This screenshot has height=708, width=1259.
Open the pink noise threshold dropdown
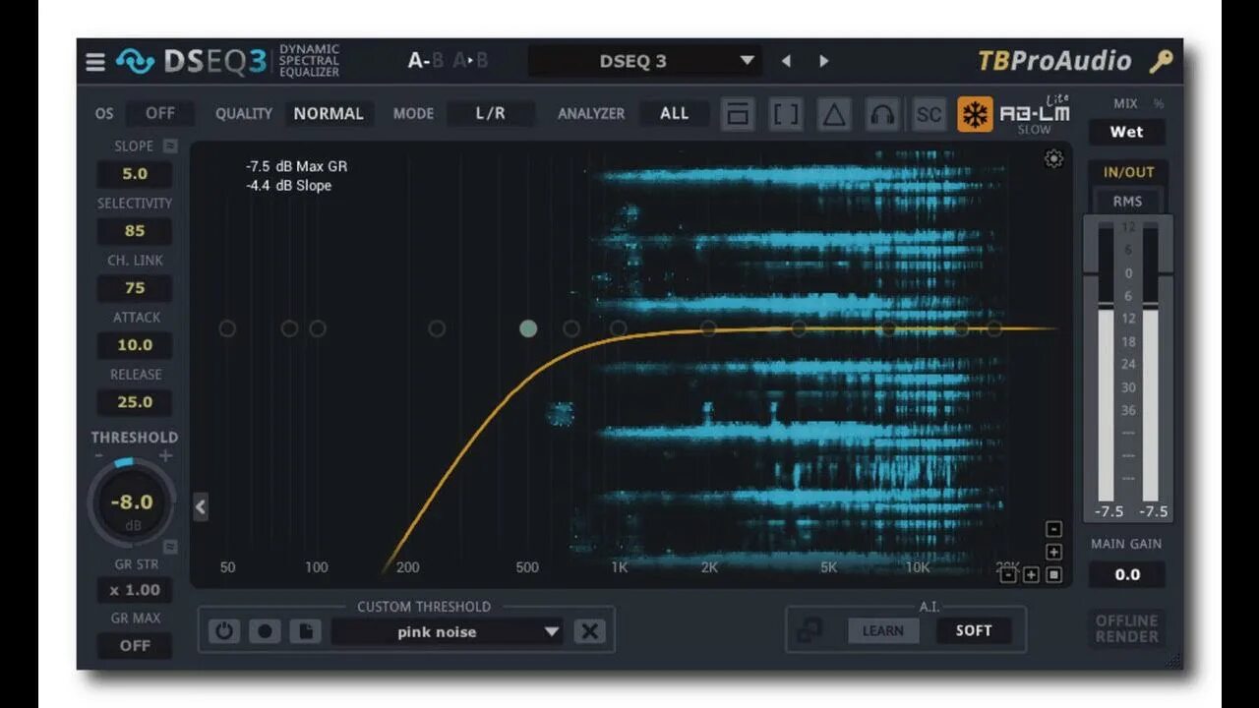coord(448,631)
